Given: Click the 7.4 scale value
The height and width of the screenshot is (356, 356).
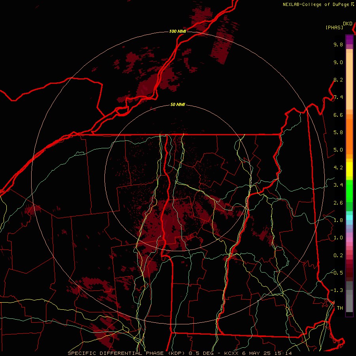Looking at the screenshot, I should point(338,97).
